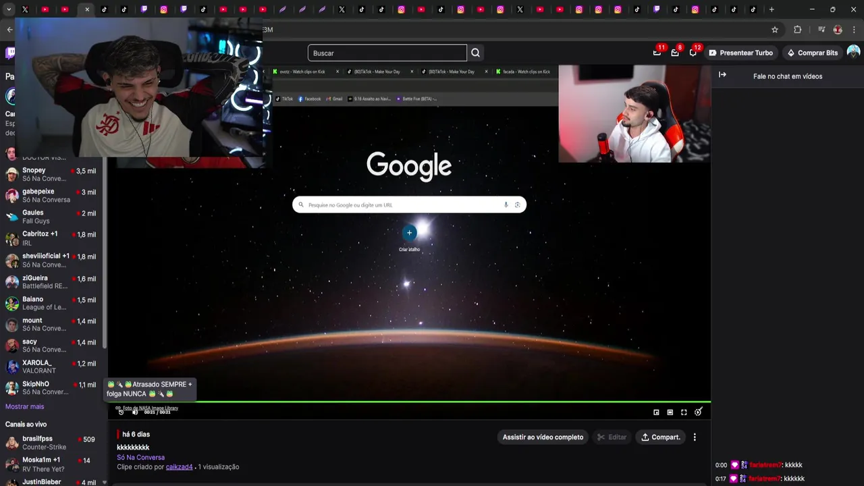Open the Prime loot notifications with badge 11
The image size is (864, 486).
click(x=657, y=53)
